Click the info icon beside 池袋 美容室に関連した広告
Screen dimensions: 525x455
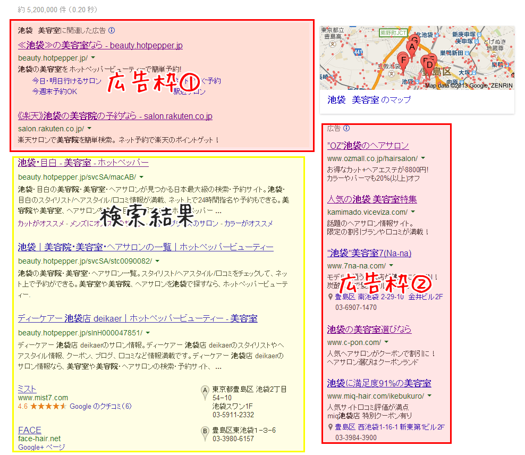112,30
